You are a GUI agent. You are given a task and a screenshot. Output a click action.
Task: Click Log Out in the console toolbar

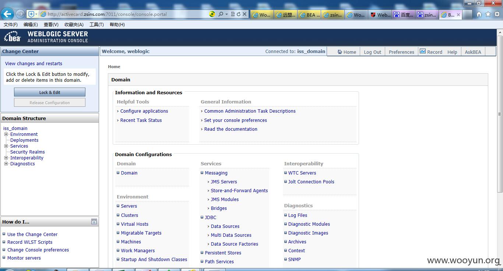(x=372, y=52)
